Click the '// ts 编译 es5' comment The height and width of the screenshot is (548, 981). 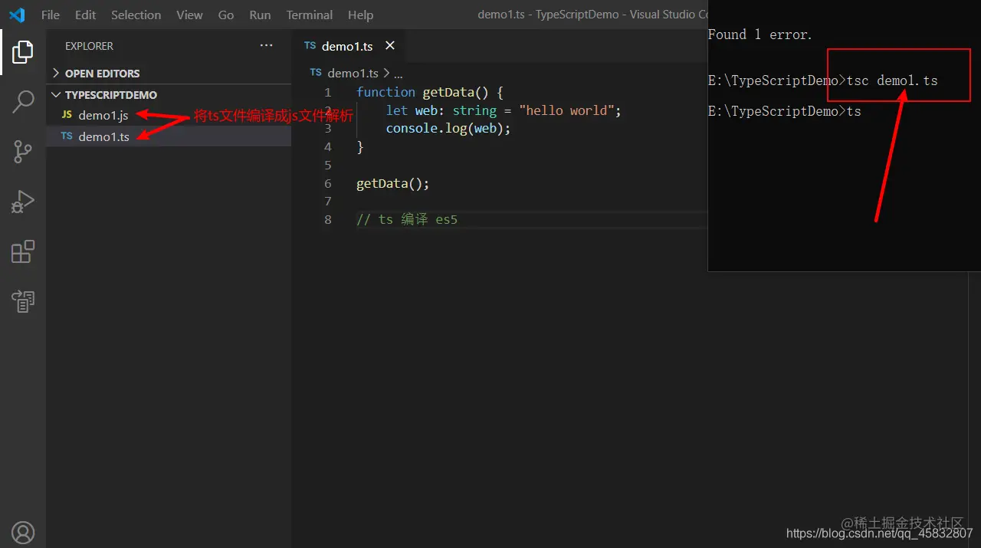coord(407,220)
